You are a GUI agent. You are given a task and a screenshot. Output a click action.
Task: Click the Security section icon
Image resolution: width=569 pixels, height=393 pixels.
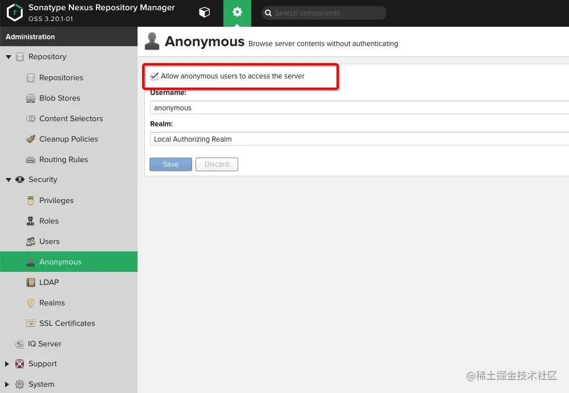pyautogui.click(x=20, y=179)
